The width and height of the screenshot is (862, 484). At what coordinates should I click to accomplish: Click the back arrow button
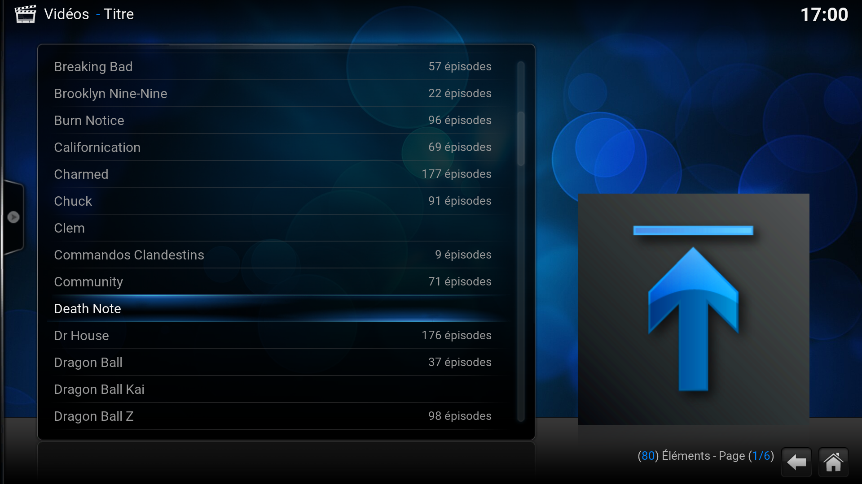pos(796,462)
